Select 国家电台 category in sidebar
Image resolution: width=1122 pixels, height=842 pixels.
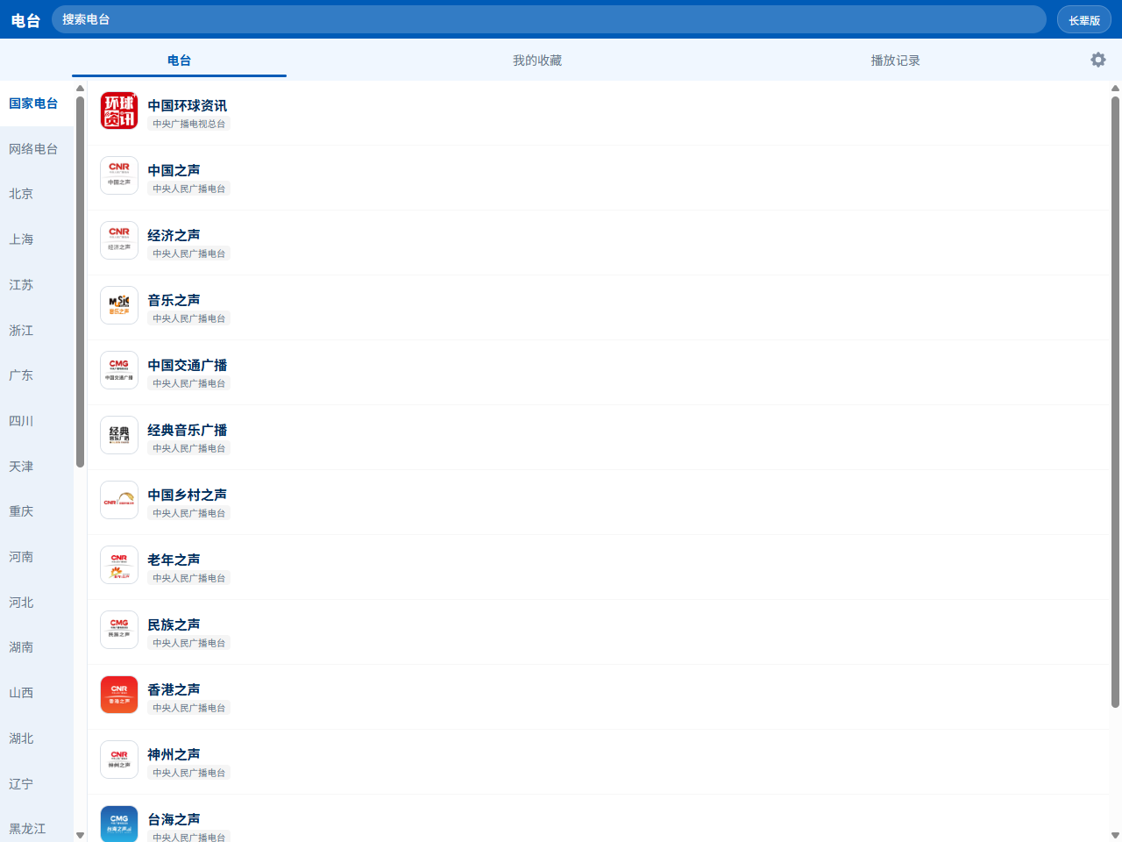click(x=37, y=103)
